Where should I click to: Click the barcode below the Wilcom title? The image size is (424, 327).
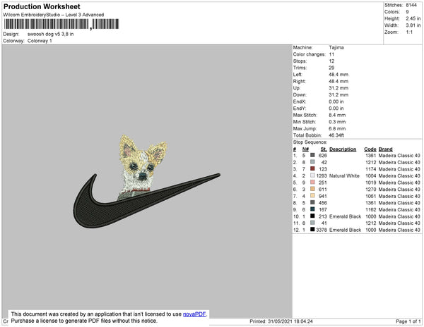[61, 24]
